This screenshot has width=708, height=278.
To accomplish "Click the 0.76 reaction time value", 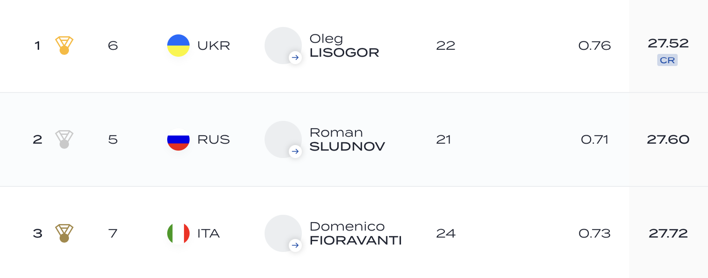I will click(595, 46).
